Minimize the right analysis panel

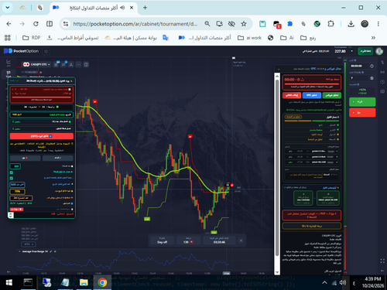tap(279, 69)
